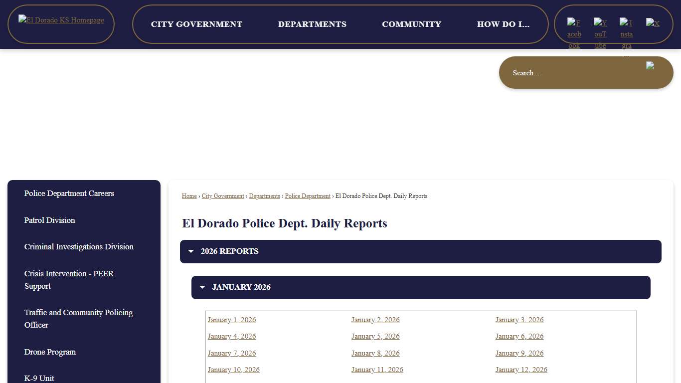
Task: Open the DEPARTMENTS menu
Action: [x=312, y=24]
